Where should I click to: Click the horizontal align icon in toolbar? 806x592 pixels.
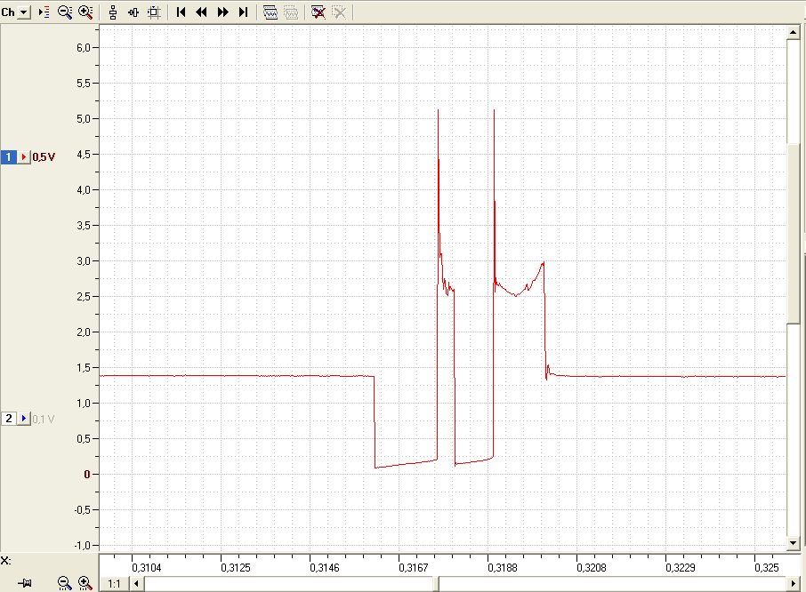133,12
